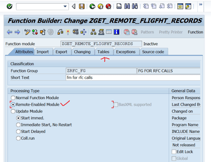Open Other Object icon

tap(43, 32)
